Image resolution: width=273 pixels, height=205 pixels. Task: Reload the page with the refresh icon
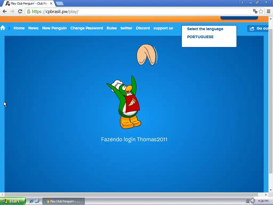pyautogui.click(x=20, y=11)
